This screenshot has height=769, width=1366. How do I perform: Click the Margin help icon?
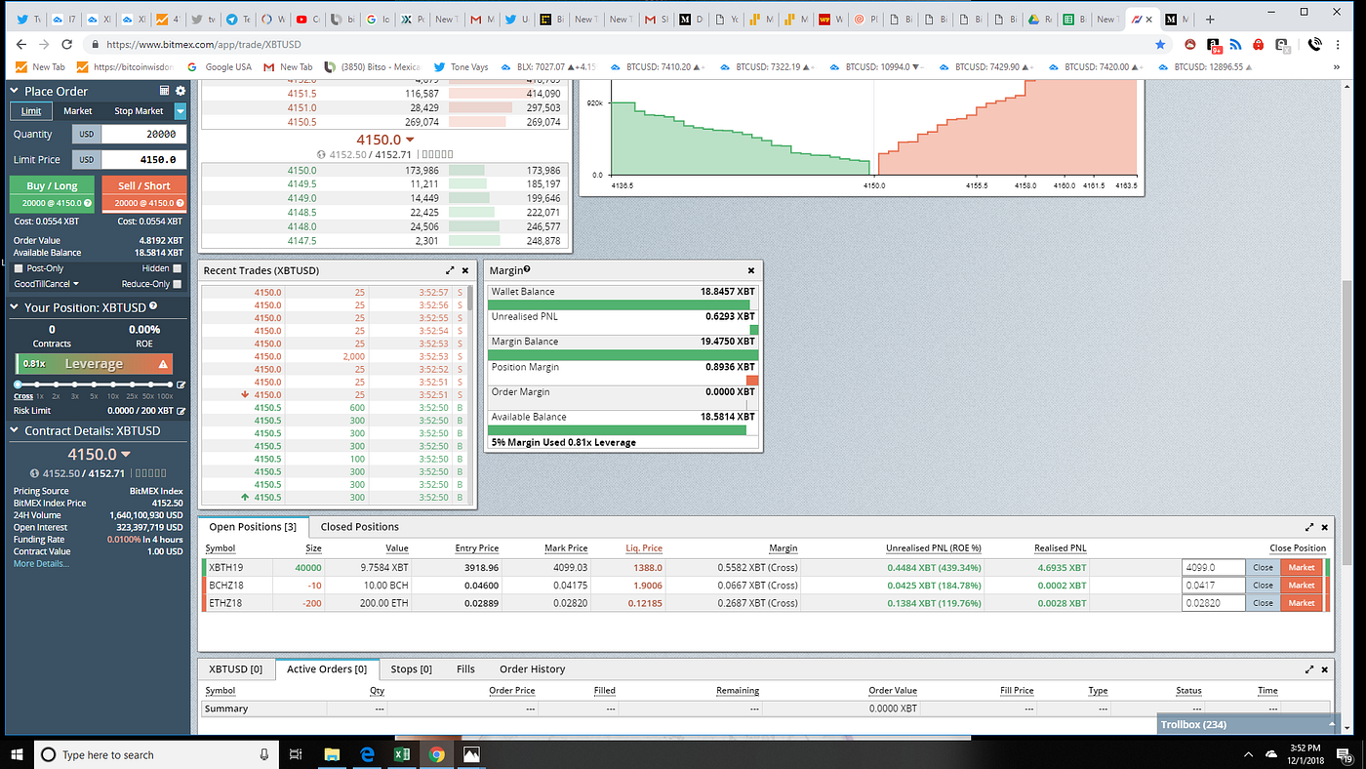pyautogui.click(x=527, y=269)
